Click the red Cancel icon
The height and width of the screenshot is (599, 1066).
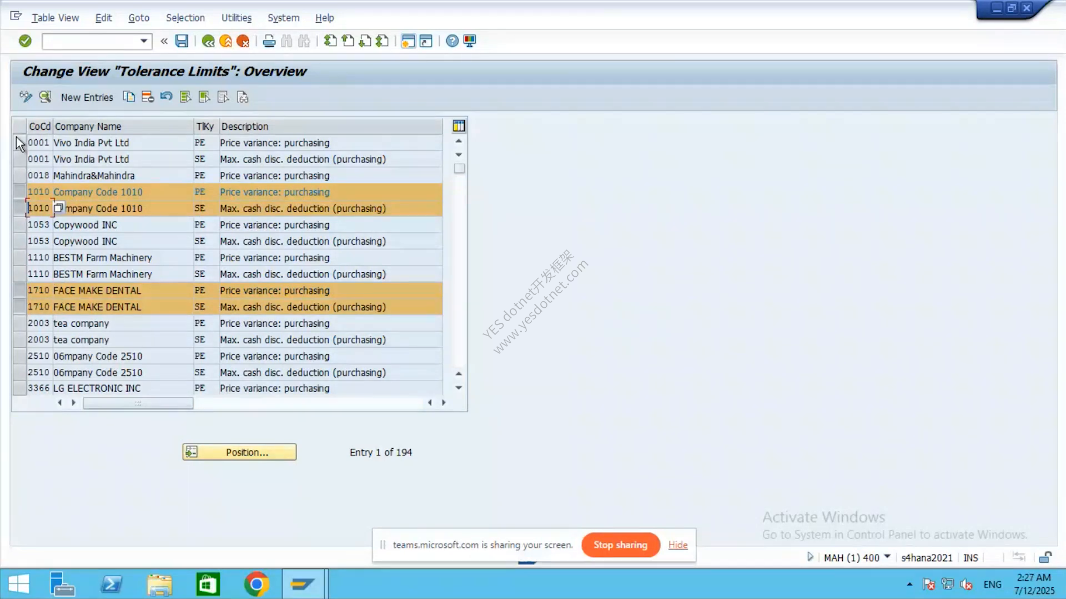pyautogui.click(x=243, y=41)
